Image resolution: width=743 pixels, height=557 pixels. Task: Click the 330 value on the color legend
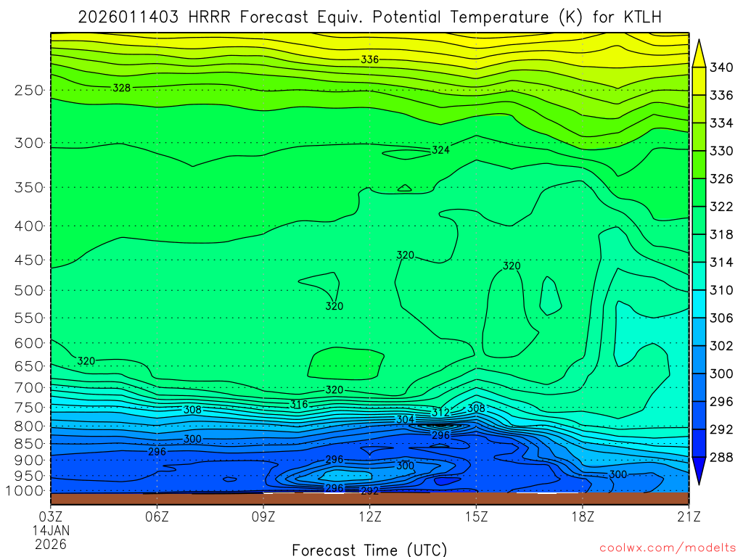(721, 151)
